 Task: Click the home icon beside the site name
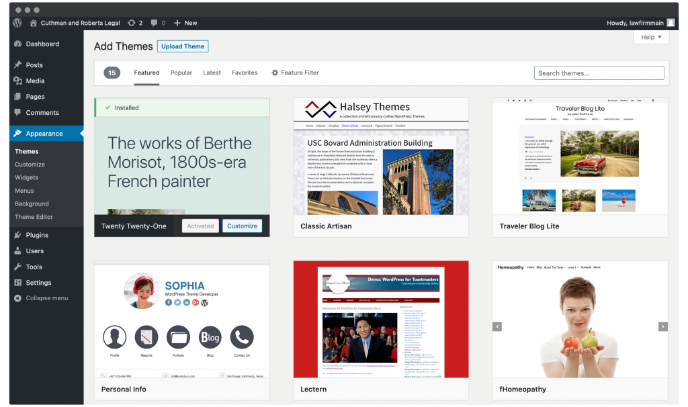pos(34,23)
